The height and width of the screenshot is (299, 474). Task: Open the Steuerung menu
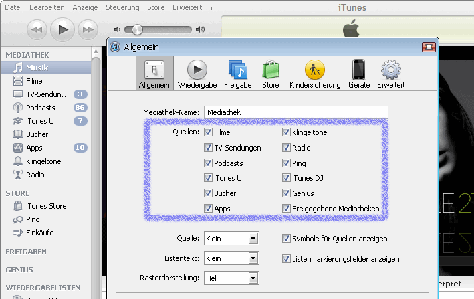[122, 7]
